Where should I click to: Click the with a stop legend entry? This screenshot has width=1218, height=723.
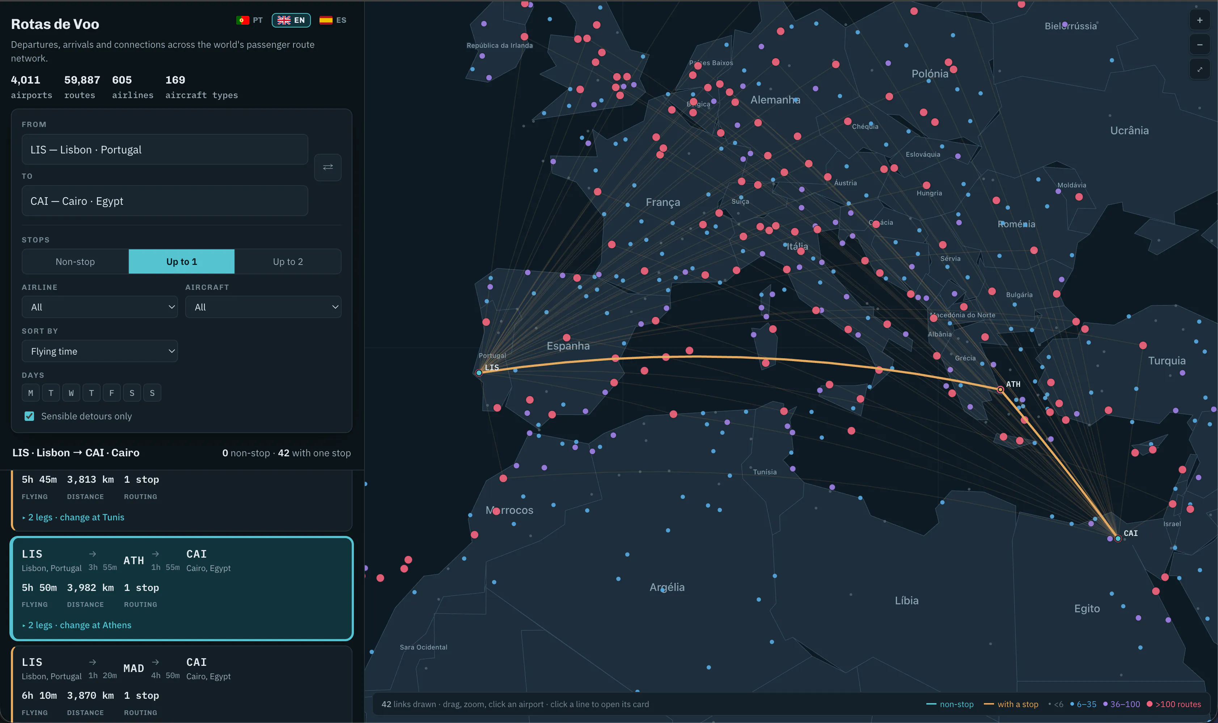pyautogui.click(x=1011, y=704)
